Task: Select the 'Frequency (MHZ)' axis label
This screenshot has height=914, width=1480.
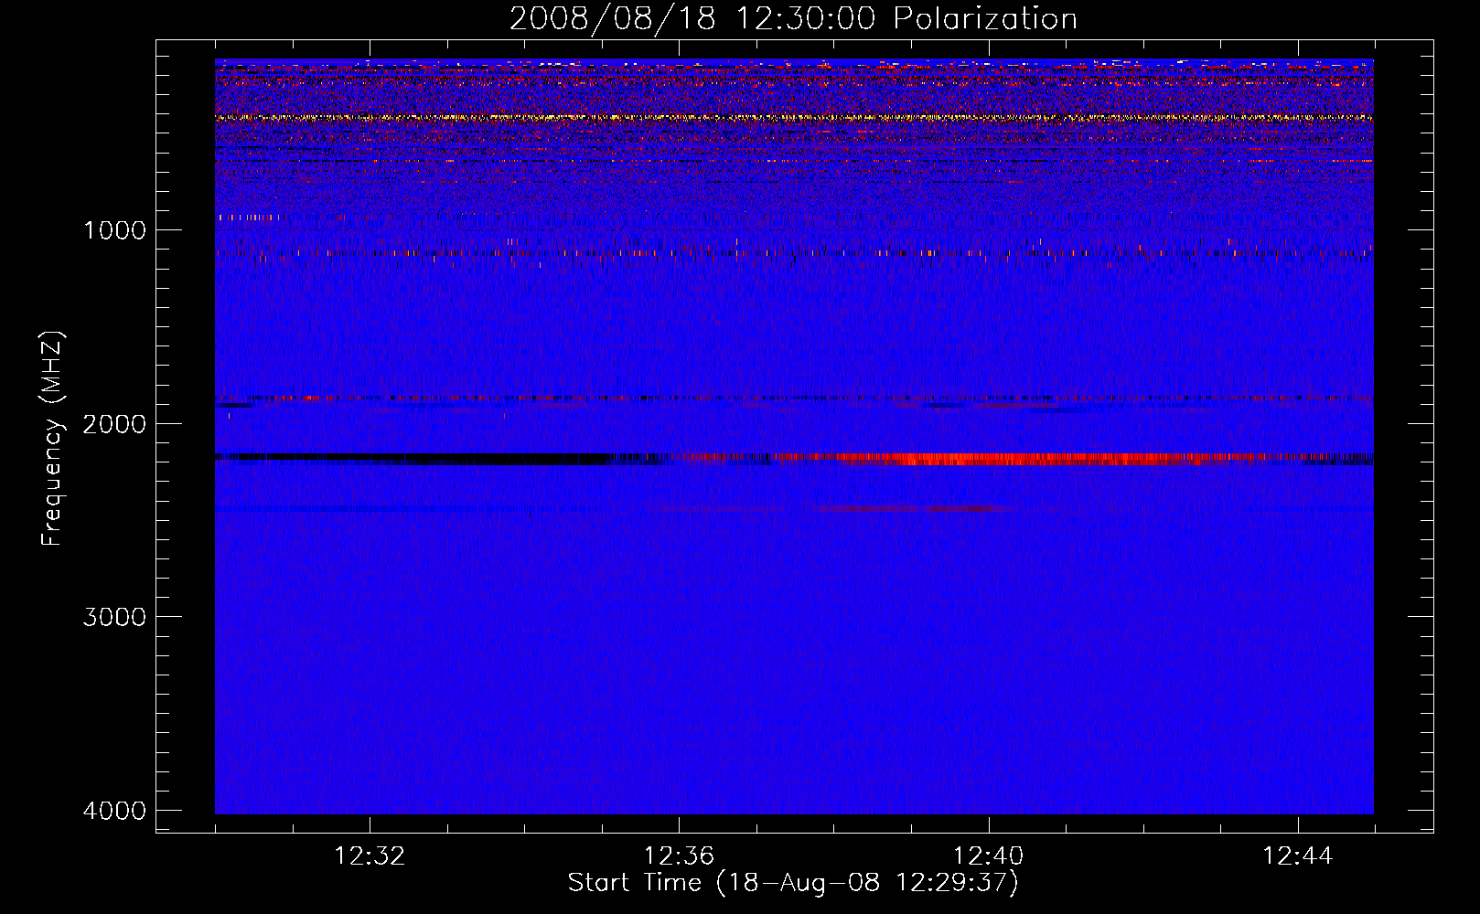Action: click(52, 439)
